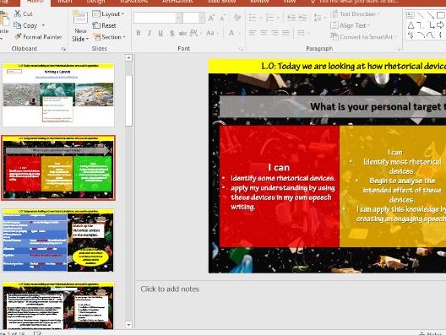Click the Increase Font Size icon
The width and height of the screenshot is (446, 335).
tap(211, 18)
